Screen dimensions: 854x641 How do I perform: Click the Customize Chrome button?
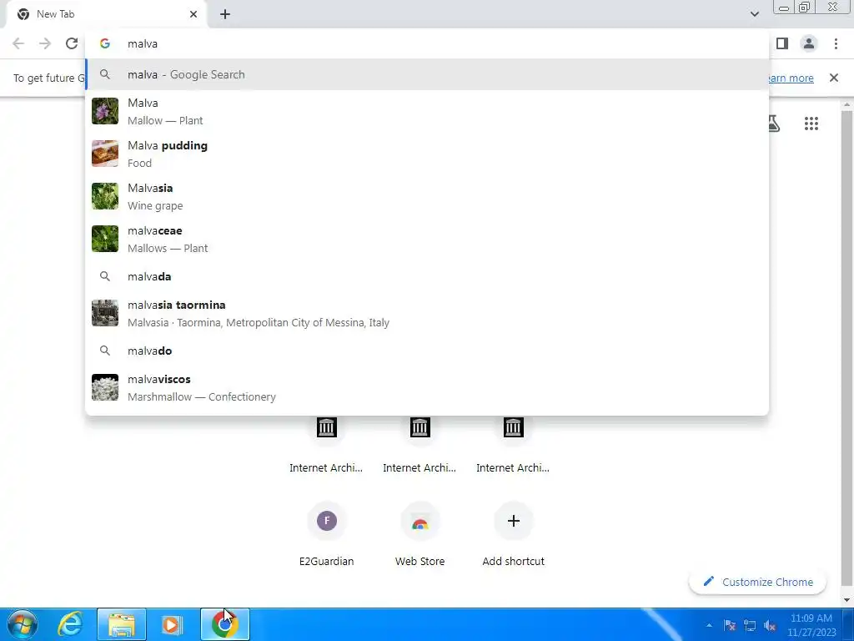pyautogui.click(x=757, y=582)
